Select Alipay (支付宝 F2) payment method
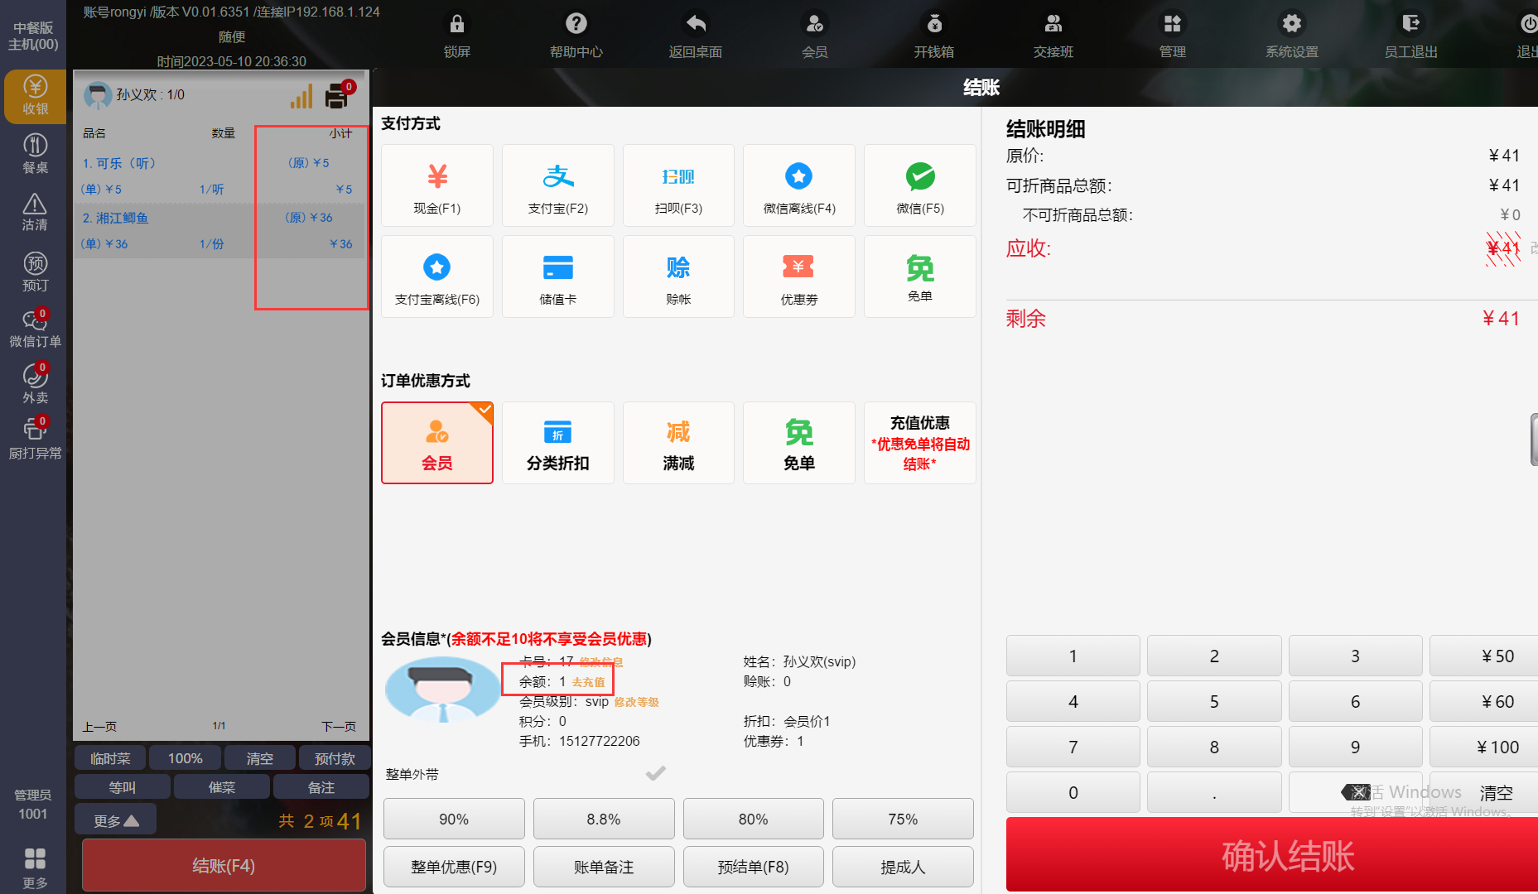Image resolution: width=1538 pixels, height=894 pixels. 557,185
